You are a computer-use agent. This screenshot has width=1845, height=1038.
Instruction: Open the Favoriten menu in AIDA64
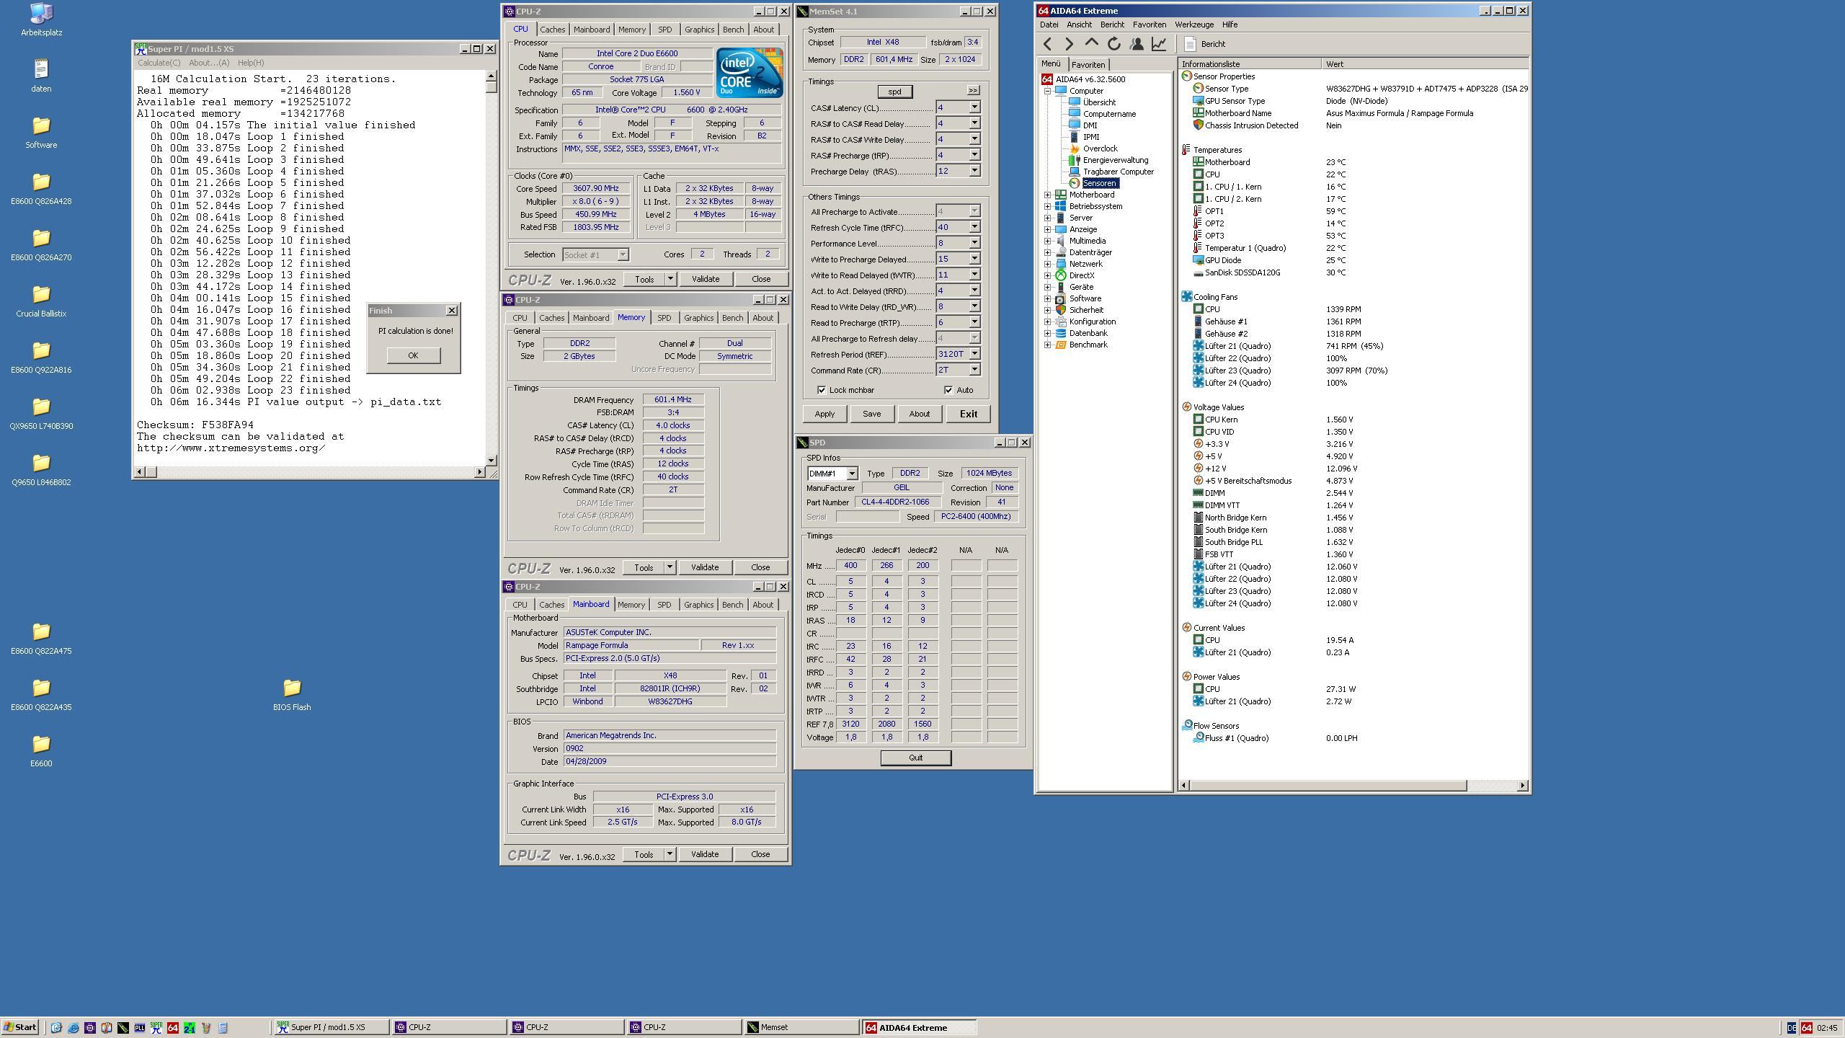(1150, 25)
